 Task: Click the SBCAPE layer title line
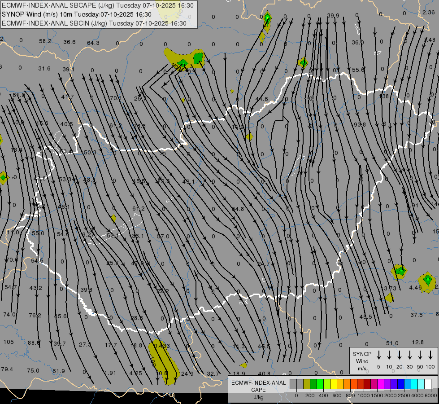tap(98, 5)
